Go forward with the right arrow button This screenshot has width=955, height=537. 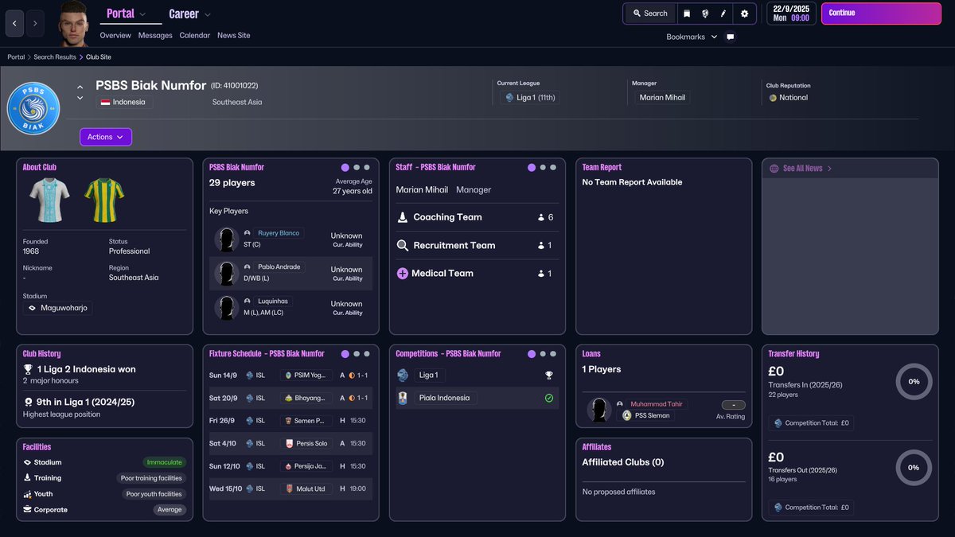[x=34, y=24]
